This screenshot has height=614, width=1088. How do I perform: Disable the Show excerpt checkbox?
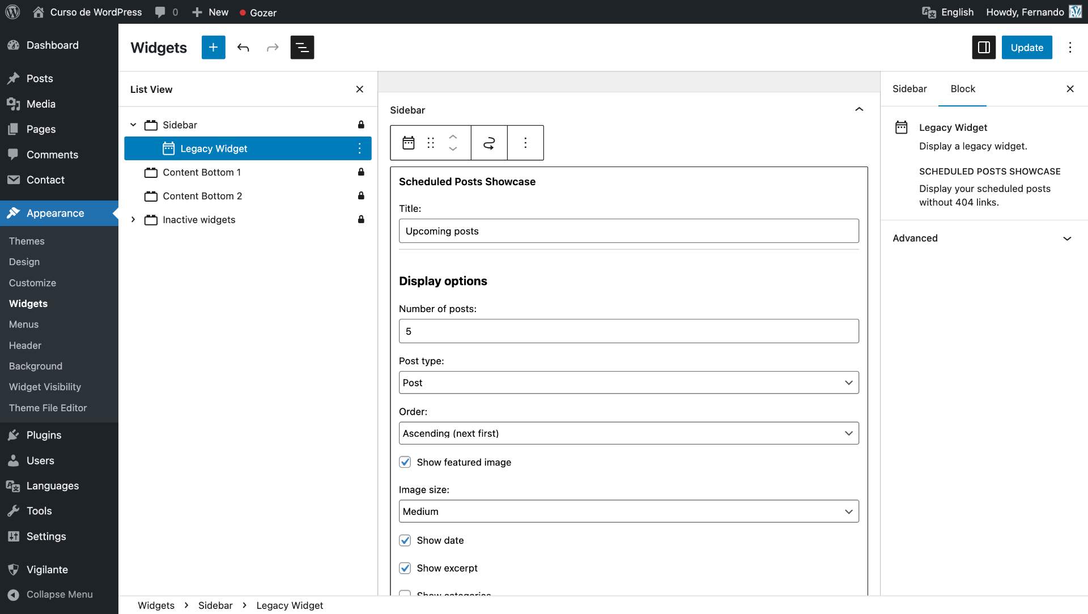(405, 568)
